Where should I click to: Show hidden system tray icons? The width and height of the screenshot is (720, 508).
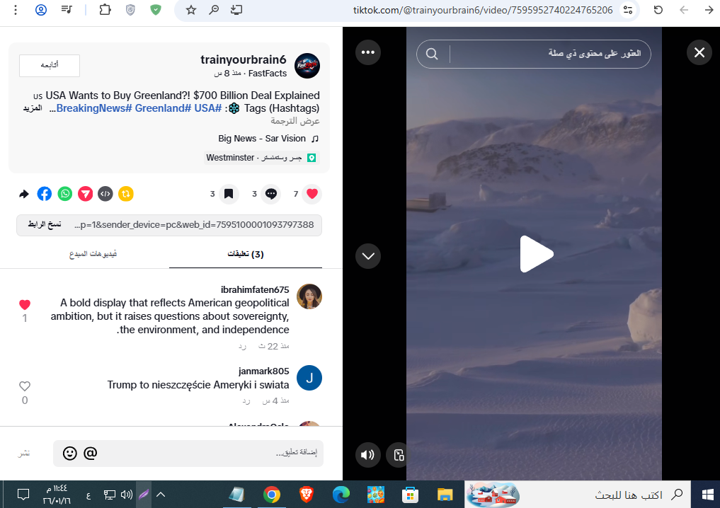[x=161, y=495]
